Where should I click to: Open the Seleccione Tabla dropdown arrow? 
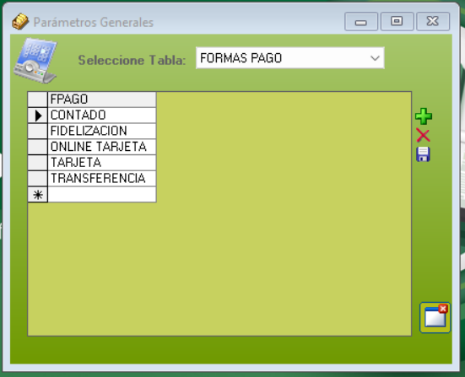(x=375, y=58)
